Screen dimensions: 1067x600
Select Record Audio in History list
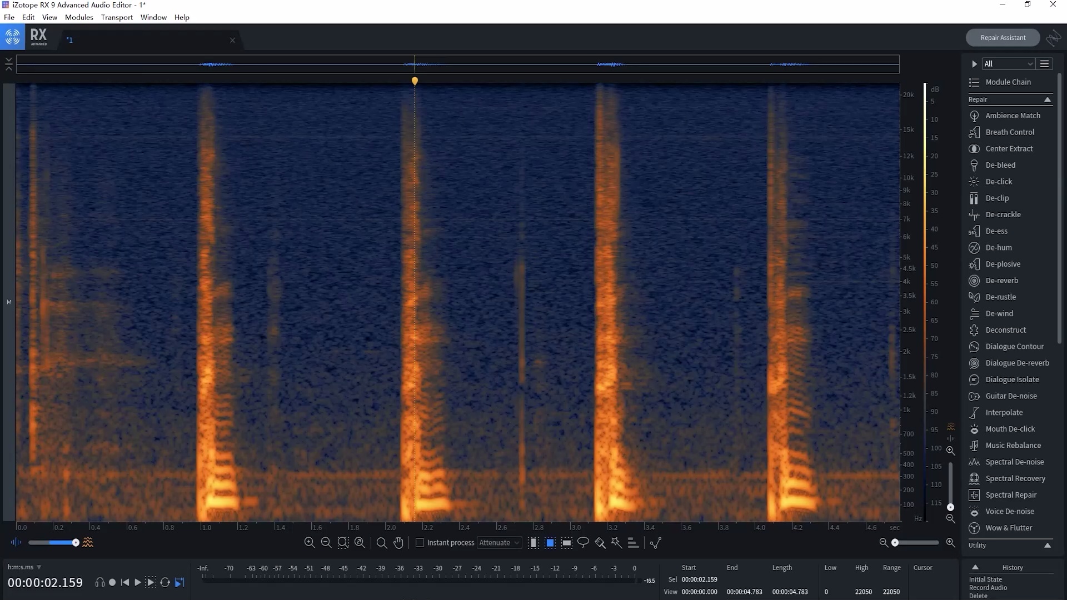pyautogui.click(x=988, y=588)
